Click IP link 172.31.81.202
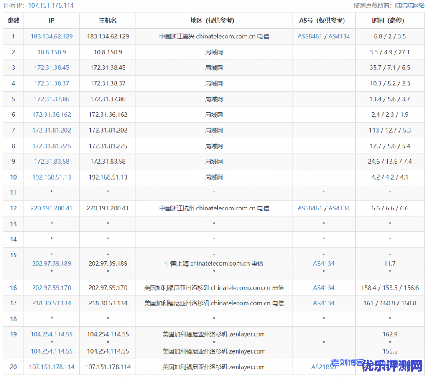This screenshot has width=428, height=377. (51, 130)
